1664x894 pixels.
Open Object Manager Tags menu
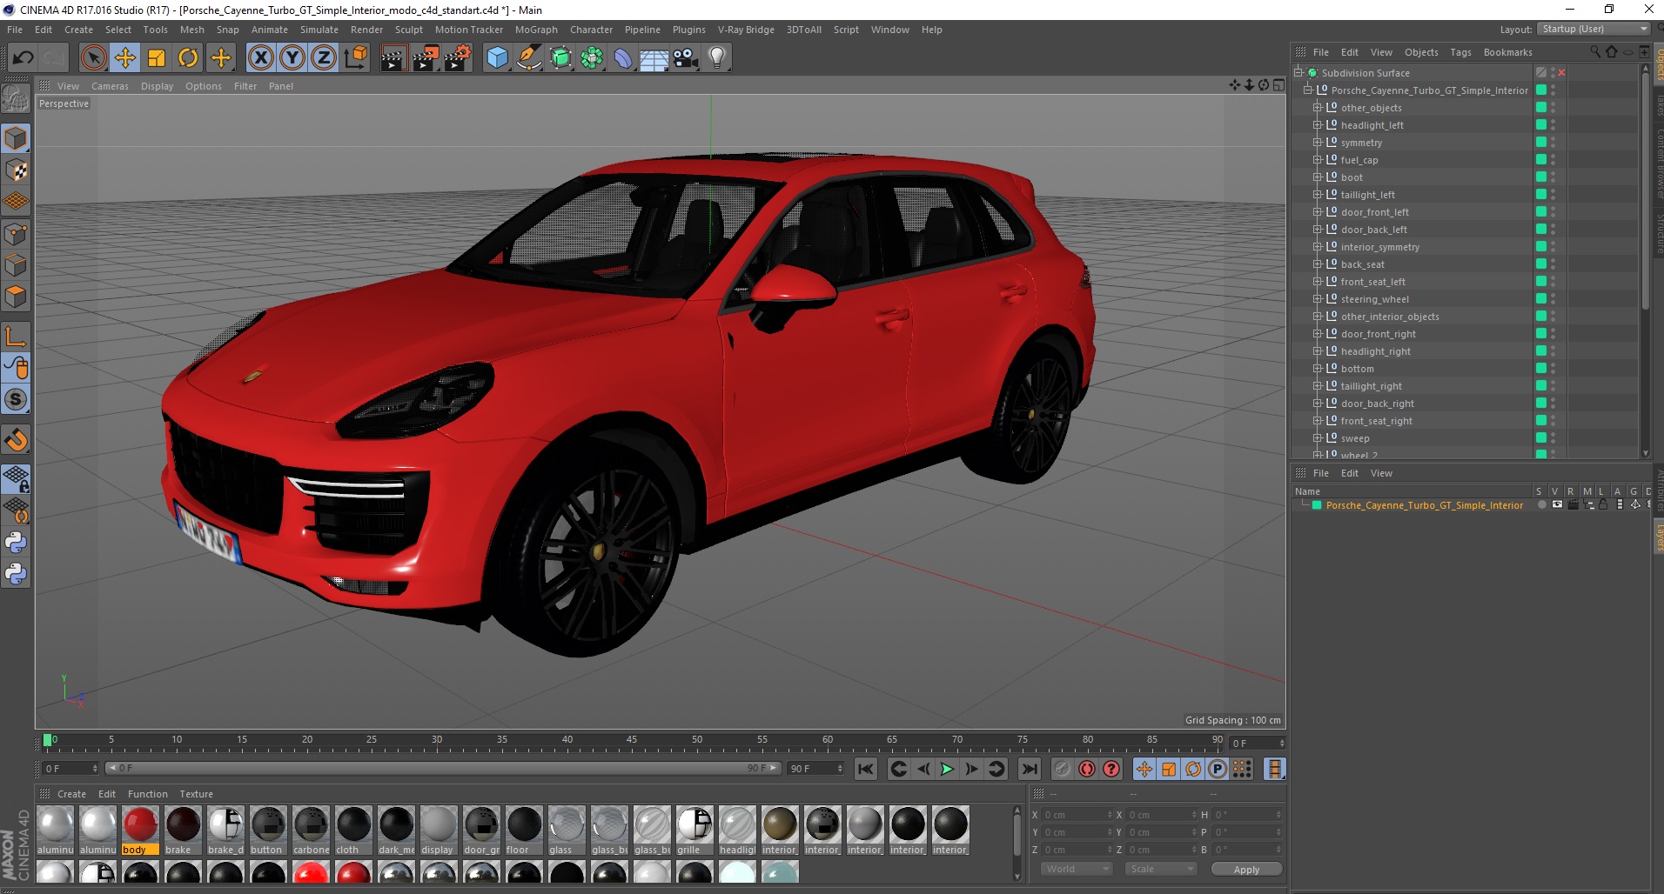point(1460,52)
